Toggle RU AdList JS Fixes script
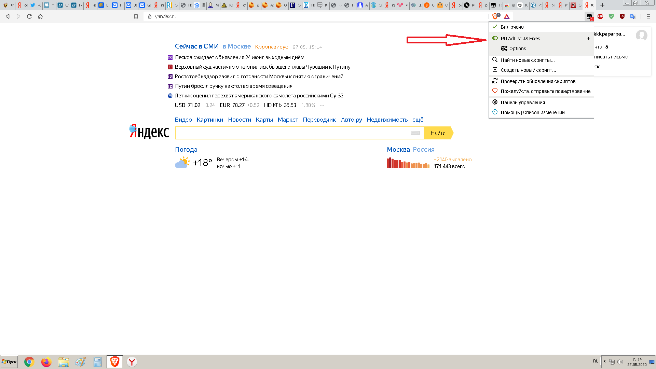The image size is (656, 369). [496, 38]
